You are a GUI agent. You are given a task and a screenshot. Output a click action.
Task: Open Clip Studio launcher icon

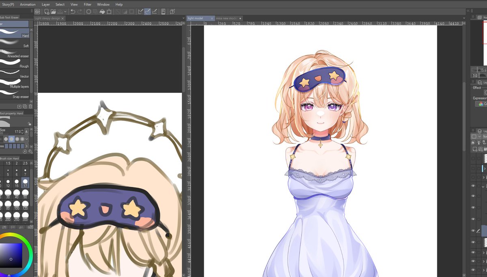[37, 12]
